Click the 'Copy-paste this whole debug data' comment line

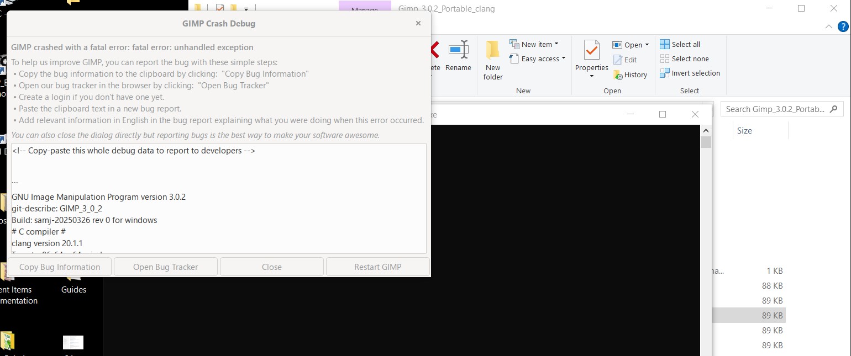coord(133,150)
